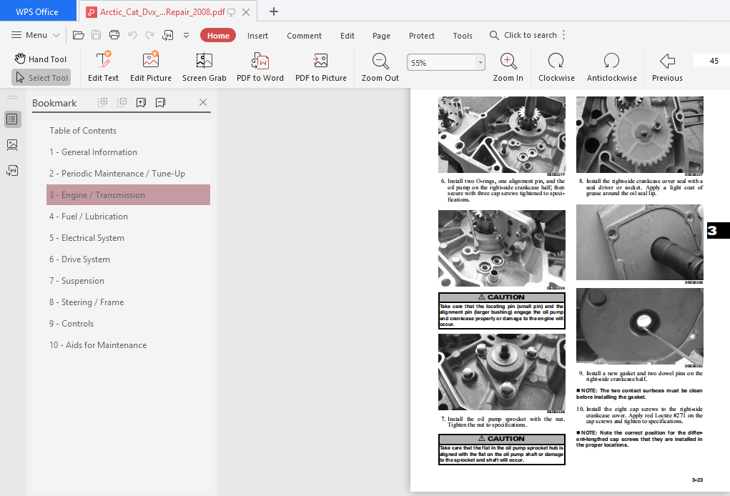Screen dimensions: 730x496
Task: Click the Click to search field
Action: click(523, 35)
